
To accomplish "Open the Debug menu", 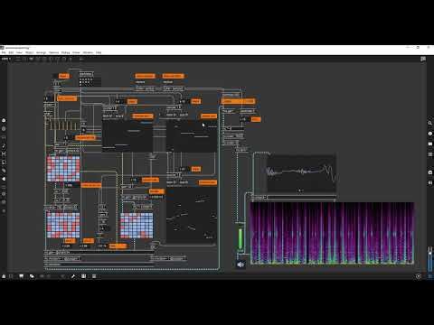I will (65, 52).
